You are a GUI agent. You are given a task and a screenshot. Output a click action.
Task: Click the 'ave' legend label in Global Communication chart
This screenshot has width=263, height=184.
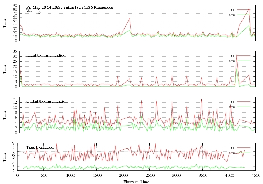point(232,106)
